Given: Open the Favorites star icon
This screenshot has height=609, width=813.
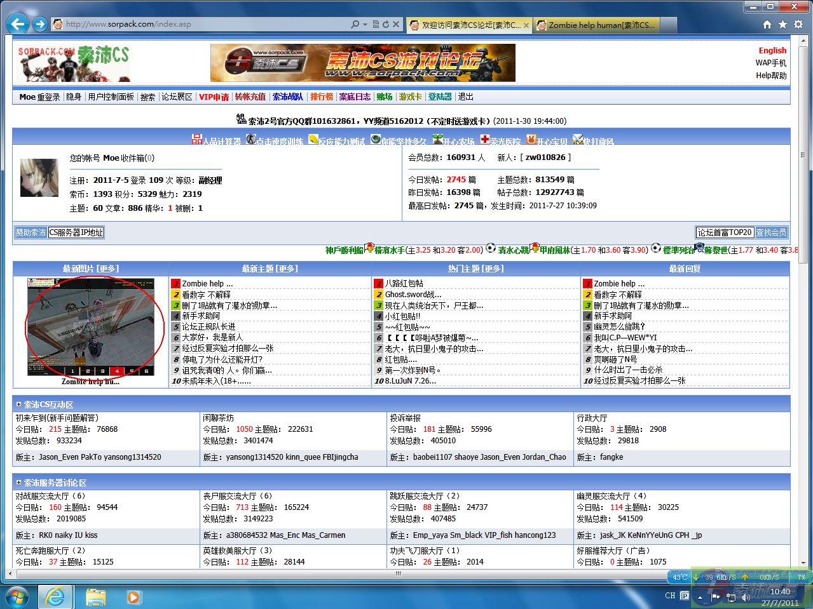Looking at the screenshot, I should tap(782, 24).
